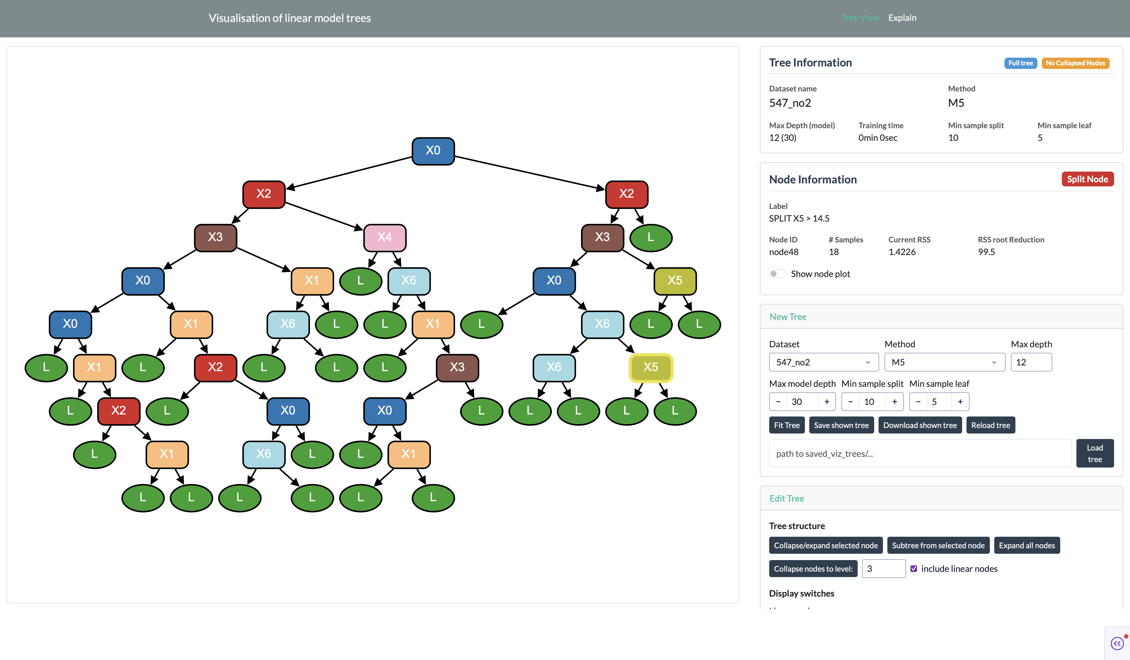Click the Reload tree button
This screenshot has width=1130, height=660.
pos(991,425)
